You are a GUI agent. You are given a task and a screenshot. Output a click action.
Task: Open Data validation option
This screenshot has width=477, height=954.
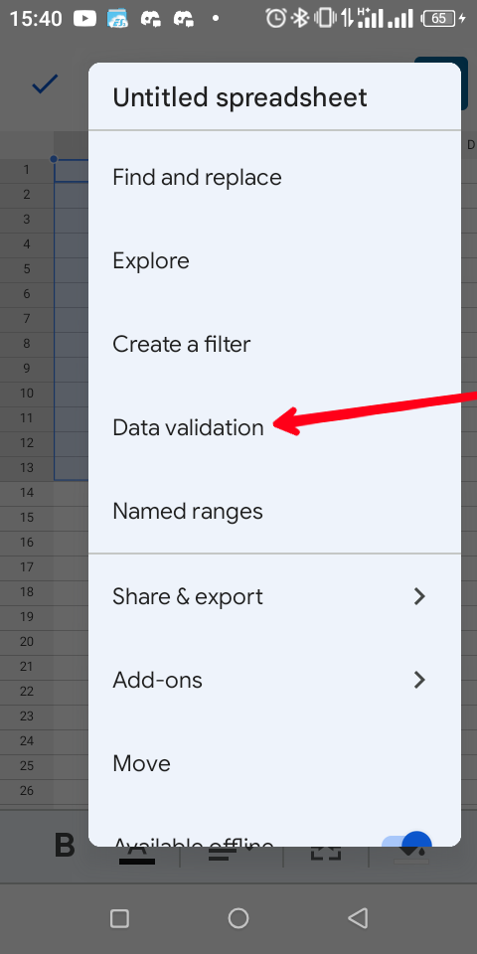274,427
